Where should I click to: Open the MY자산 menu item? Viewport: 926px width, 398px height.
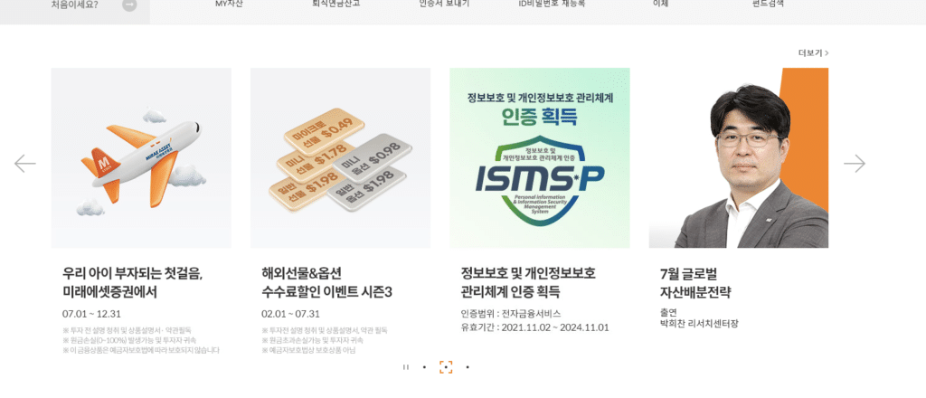pos(229,4)
